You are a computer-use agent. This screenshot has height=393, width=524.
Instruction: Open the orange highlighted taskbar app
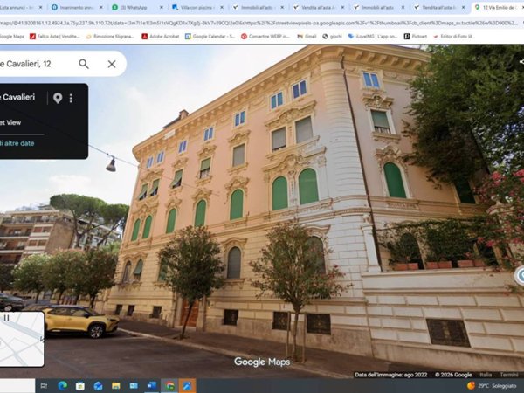tap(187, 386)
